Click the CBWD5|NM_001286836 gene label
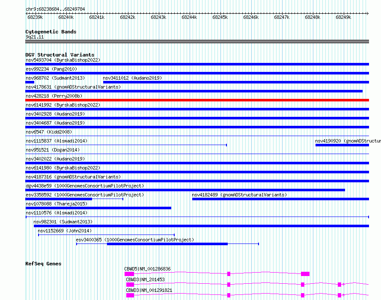Image resolution: width=381 pixels, height=300 pixels. click(148, 269)
